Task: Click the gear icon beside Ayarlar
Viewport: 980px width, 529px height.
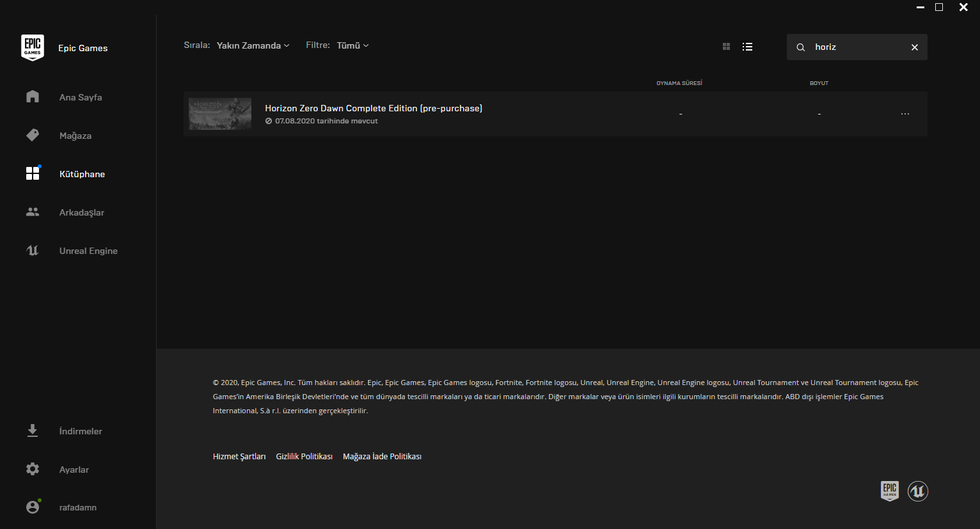Action: pos(33,469)
